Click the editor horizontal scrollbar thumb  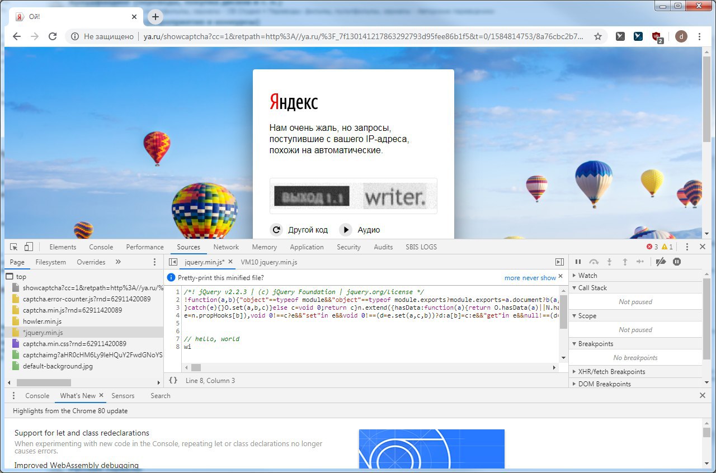coord(196,367)
